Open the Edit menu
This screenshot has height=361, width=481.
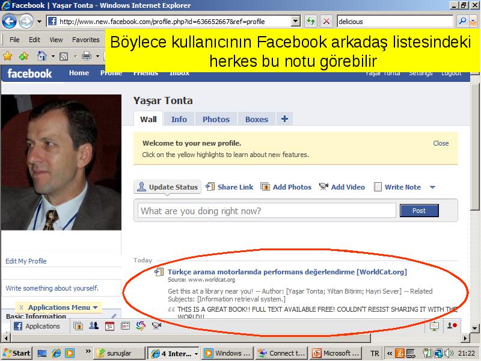(x=34, y=40)
